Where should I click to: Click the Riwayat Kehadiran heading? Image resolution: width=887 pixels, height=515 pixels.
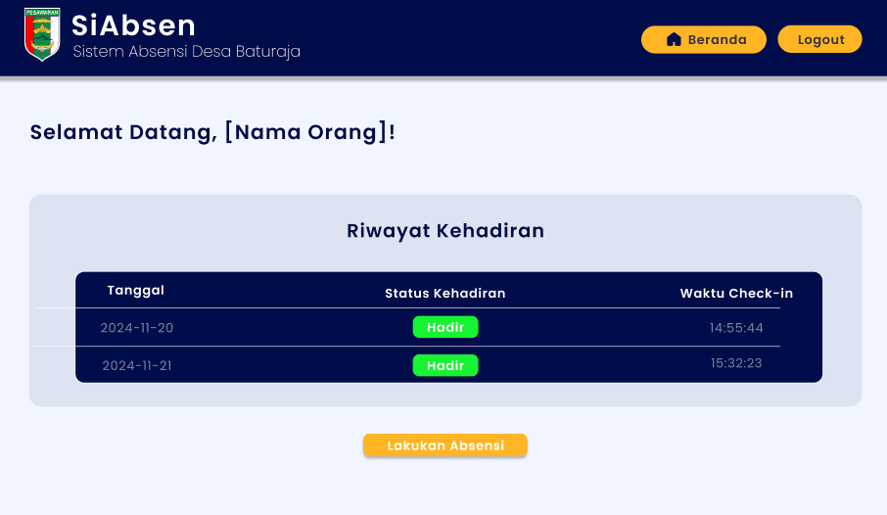[x=445, y=231]
